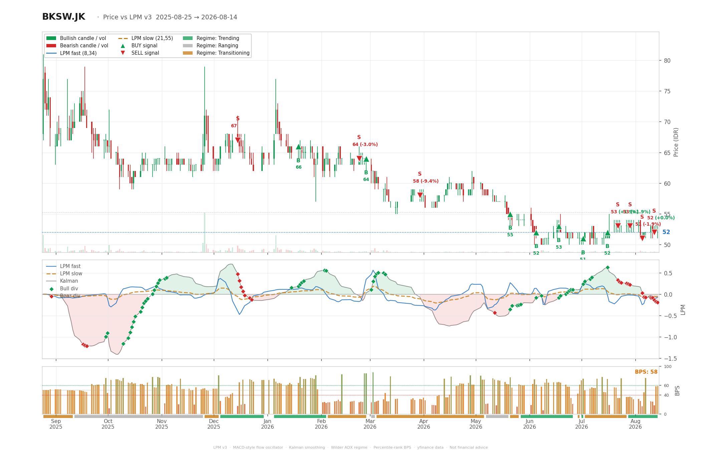Click the buy triangle above B 51

(583, 239)
